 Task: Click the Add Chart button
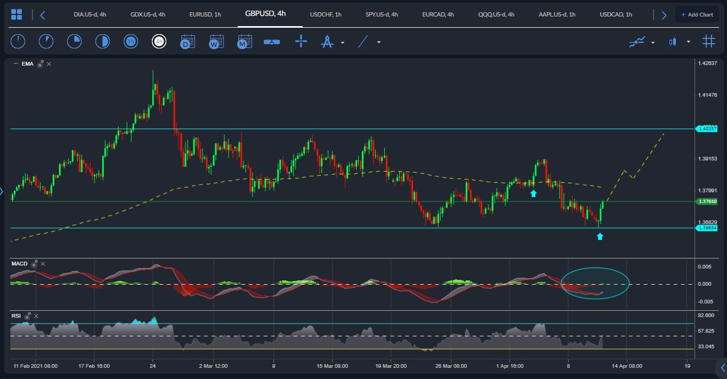(697, 14)
